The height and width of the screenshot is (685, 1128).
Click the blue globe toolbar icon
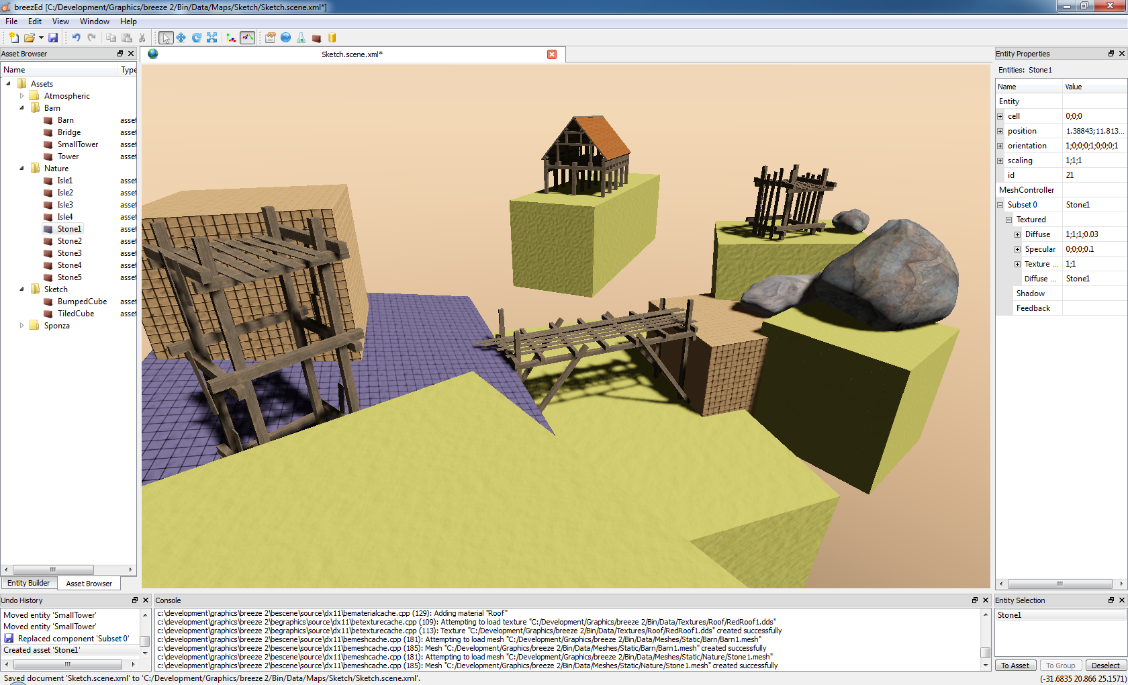(x=286, y=38)
